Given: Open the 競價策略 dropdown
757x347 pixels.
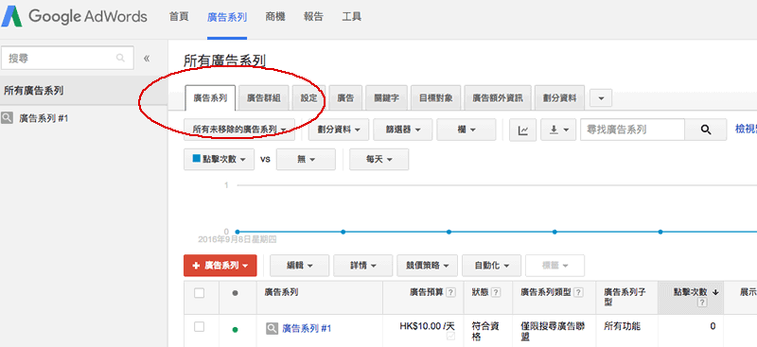Looking at the screenshot, I should pos(428,266).
